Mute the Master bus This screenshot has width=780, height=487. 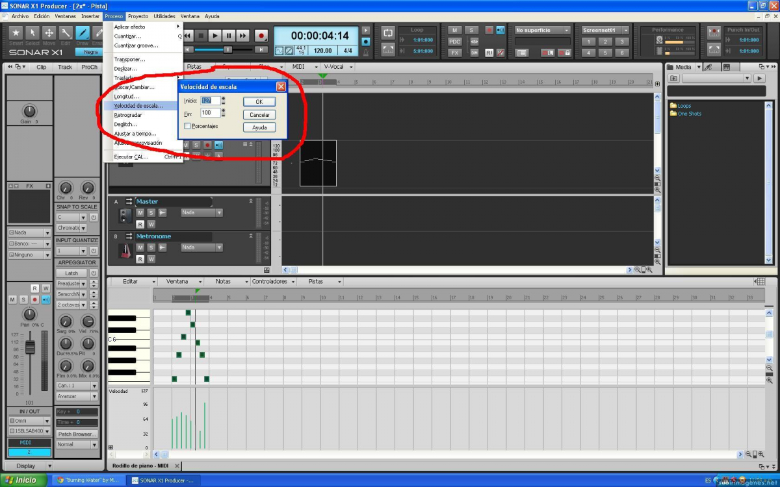pos(140,212)
